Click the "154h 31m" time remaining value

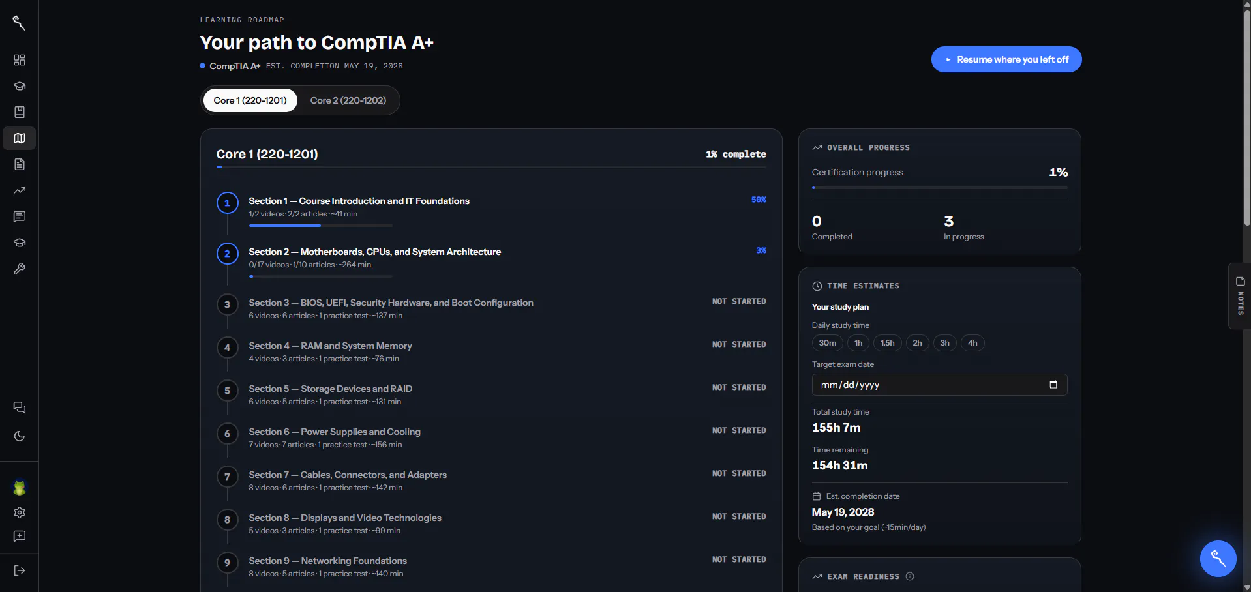(840, 466)
